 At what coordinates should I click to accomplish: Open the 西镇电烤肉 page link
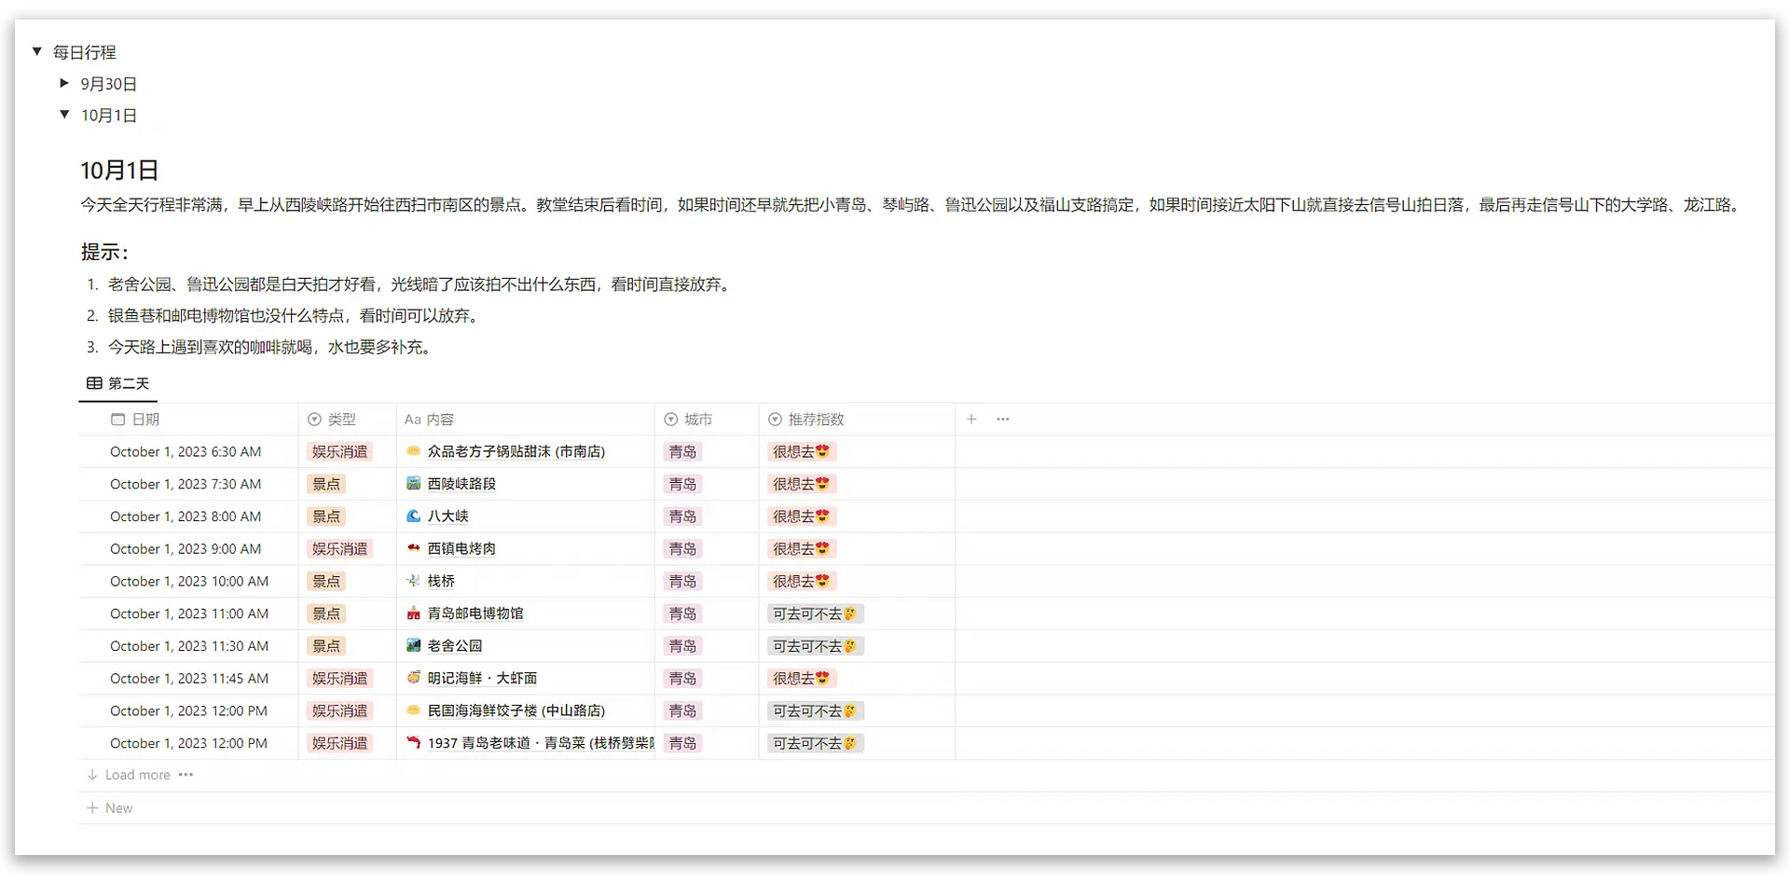tap(461, 549)
